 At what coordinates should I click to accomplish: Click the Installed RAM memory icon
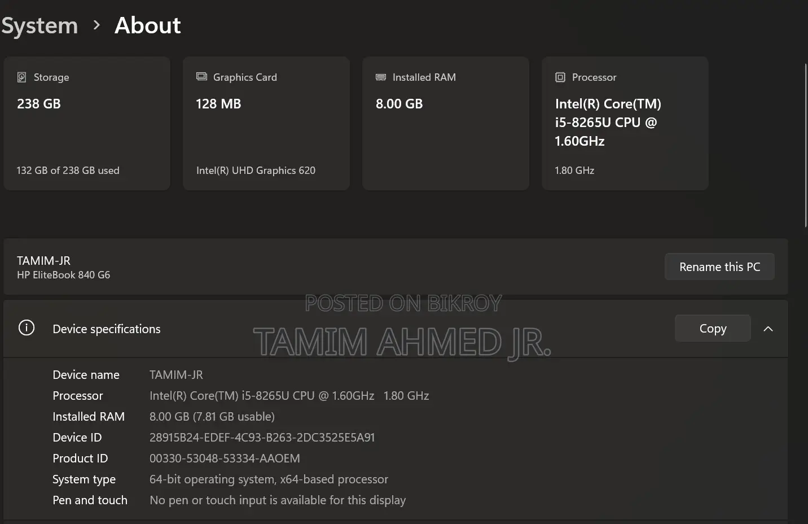[x=381, y=77]
